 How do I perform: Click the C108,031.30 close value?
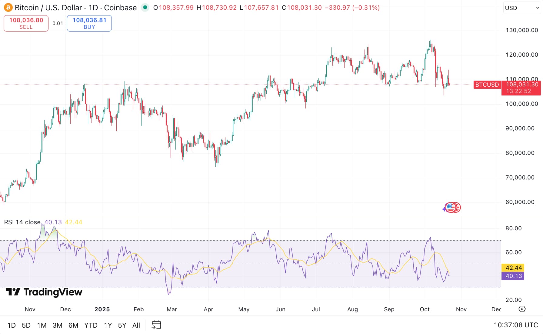302,8
